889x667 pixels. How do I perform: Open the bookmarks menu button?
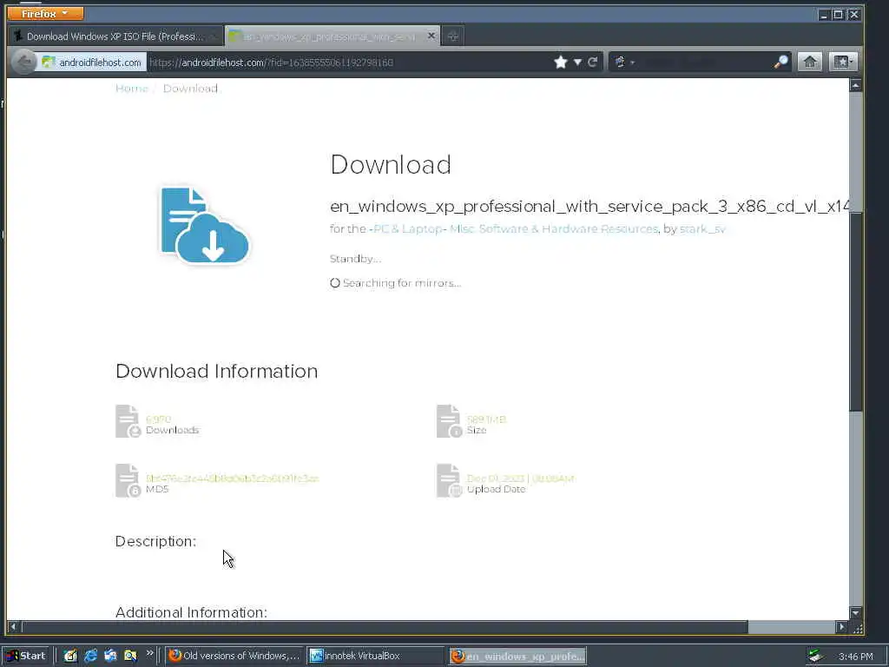point(842,62)
